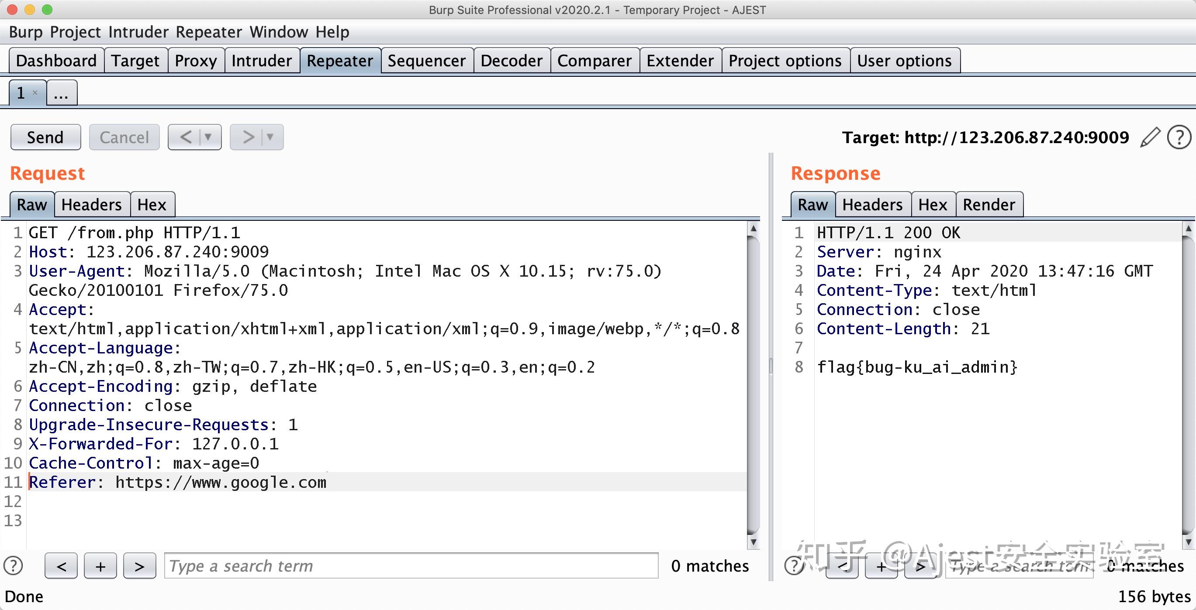The width and height of the screenshot is (1196, 610).
Task: Switch to the Intruder tab
Action: click(261, 61)
